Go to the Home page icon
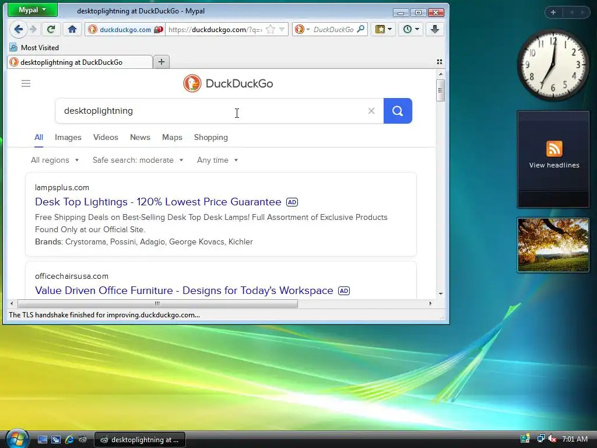 (72, 29)
